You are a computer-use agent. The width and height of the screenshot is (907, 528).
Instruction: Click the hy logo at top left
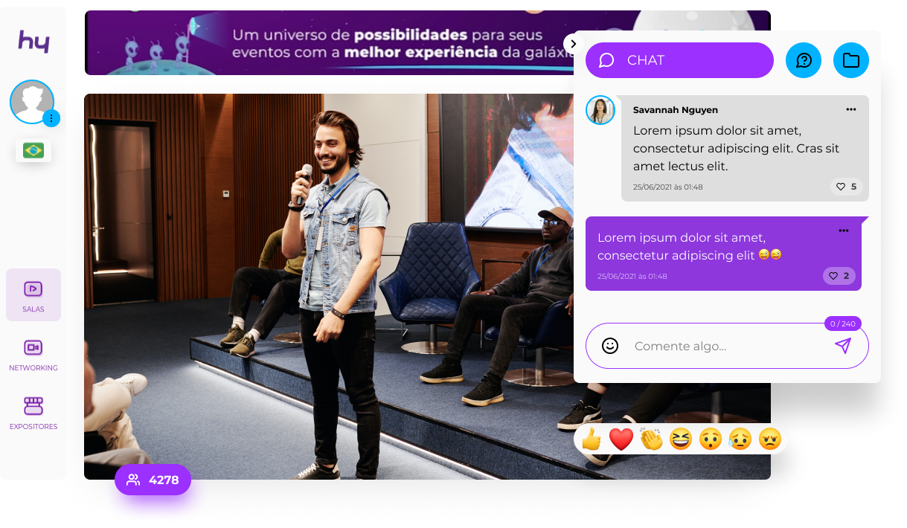[x=33, y=42]
